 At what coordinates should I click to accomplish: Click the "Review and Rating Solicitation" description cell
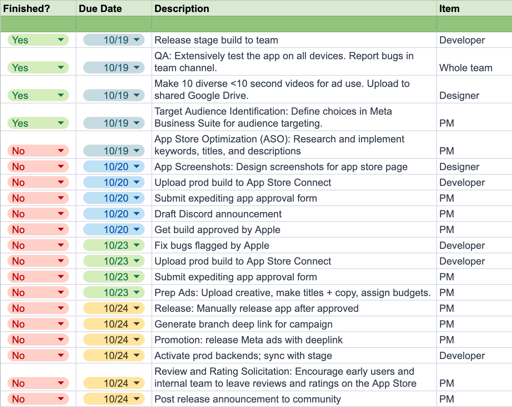click(294, 377)
